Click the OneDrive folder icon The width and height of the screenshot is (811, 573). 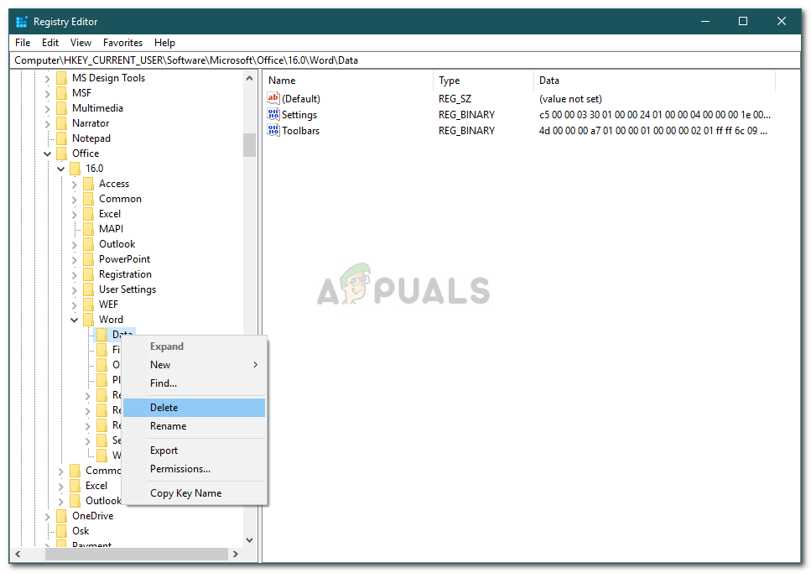[62, 516]
